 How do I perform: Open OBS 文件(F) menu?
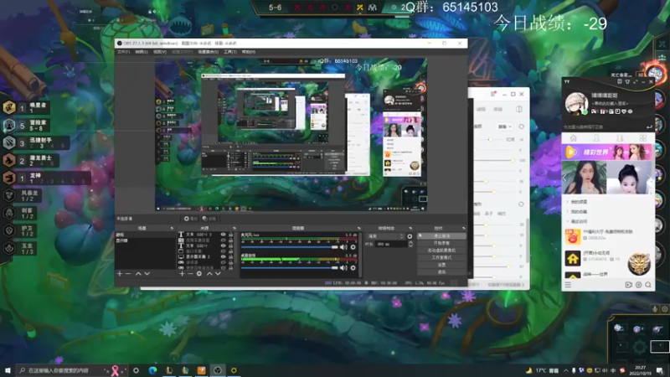coord(123,52)
